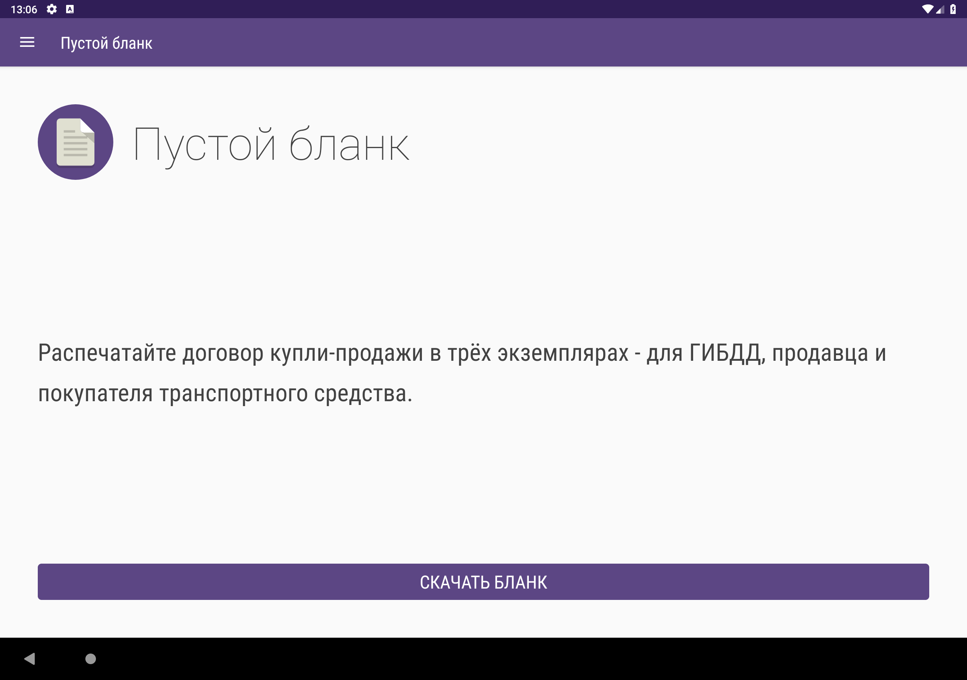The image size is (967, 680).
Task: Tap the Android home button
Action: 91,658
